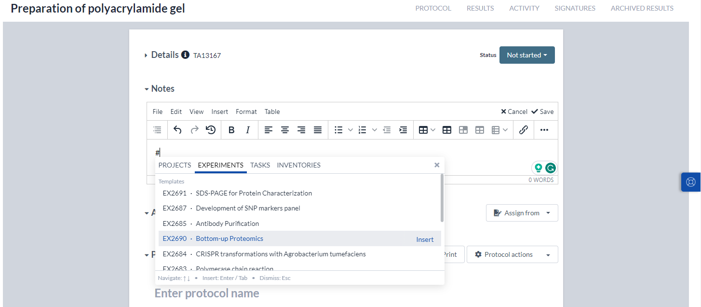This screenshot has height=307, width=701.
Task: Click the Grammarly icon near the editor
Action: [550, 167]
